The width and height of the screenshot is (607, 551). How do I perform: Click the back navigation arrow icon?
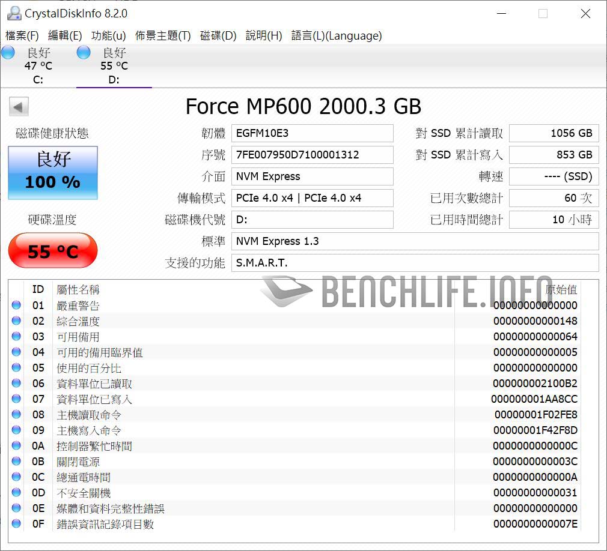[19, 106]
